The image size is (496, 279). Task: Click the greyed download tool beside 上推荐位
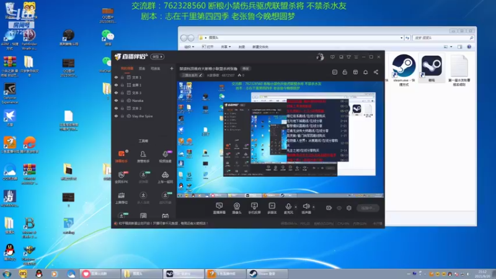[x=143, y=198]
